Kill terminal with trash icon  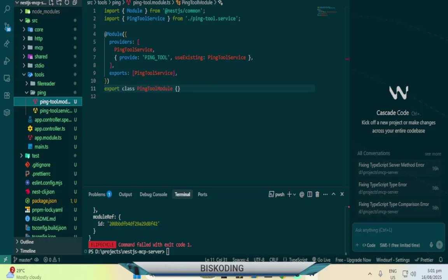pos(317,194)
